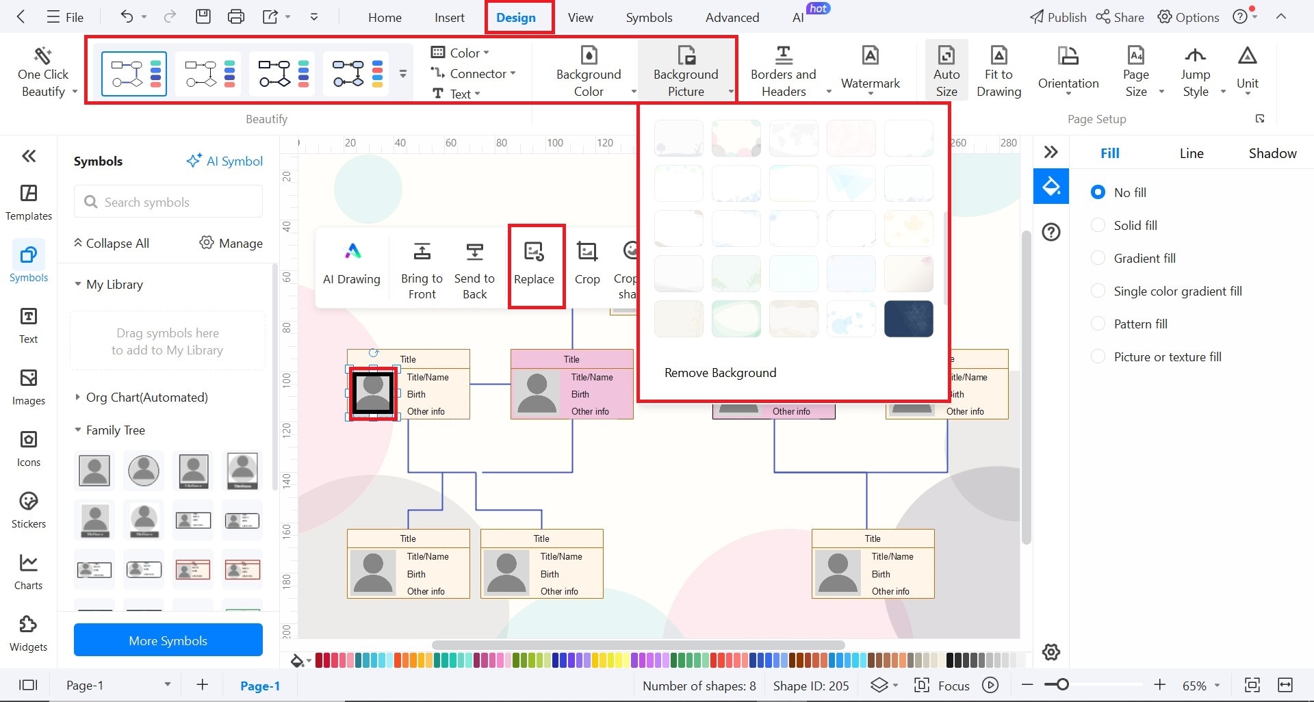This screenshot has width=1314, height=702.
Task: Switch to the Symbols ribbon tab
Action: pos(649,17)
